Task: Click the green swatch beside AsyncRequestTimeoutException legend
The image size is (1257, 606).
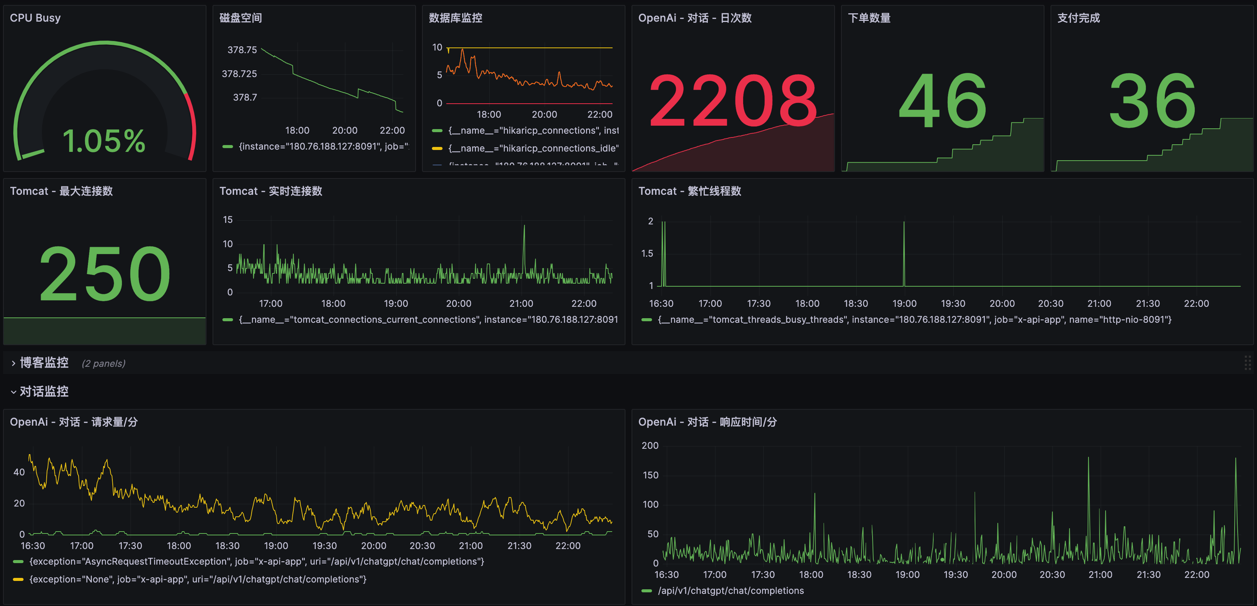Action: 18,562
